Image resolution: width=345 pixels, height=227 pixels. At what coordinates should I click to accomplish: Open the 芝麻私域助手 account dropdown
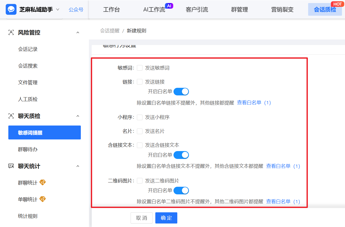click(58, 9)
